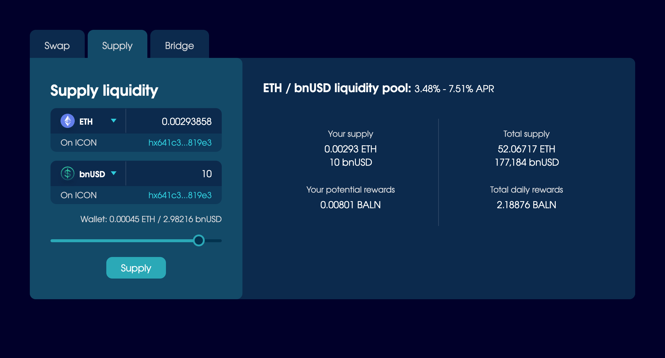The height and width of the screenshot is (358, 665).
Task: Open the ETH token selector label
Action: 86,122
